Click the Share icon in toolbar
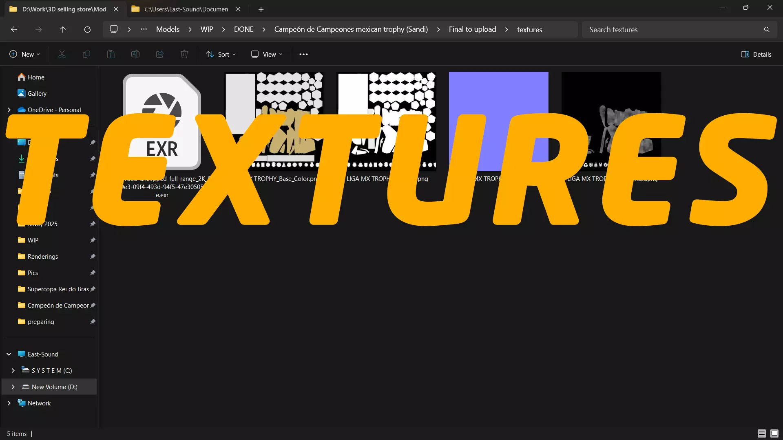 (160, 54)
